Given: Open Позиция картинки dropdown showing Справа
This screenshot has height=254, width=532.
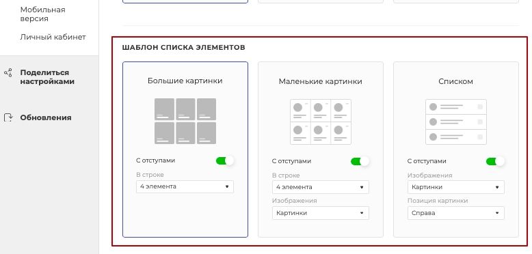Looking at the screenshot, I should [456, 213].
